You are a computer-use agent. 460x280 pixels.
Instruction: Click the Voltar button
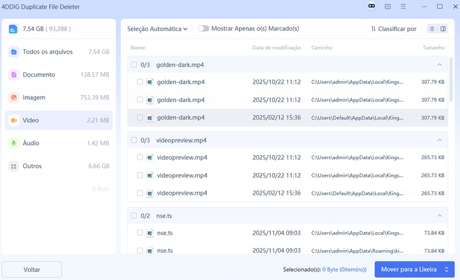[32, 269]
